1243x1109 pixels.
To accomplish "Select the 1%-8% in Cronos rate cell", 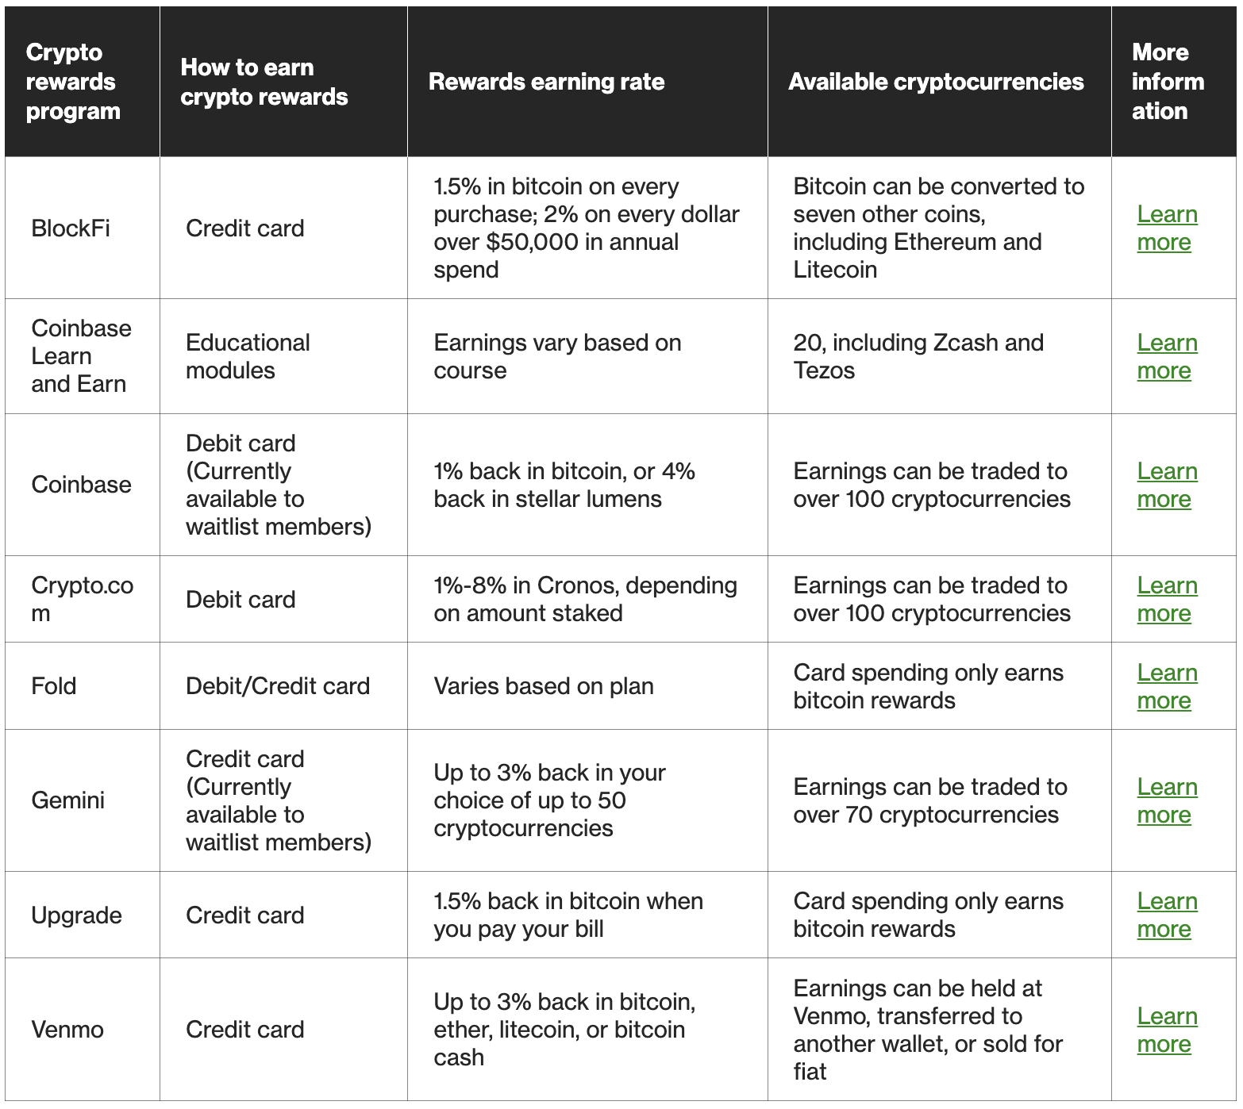I will point(586,599).
